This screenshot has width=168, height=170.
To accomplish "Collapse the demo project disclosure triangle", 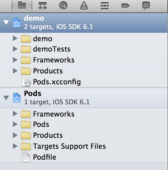I will (x=6, y=23).
